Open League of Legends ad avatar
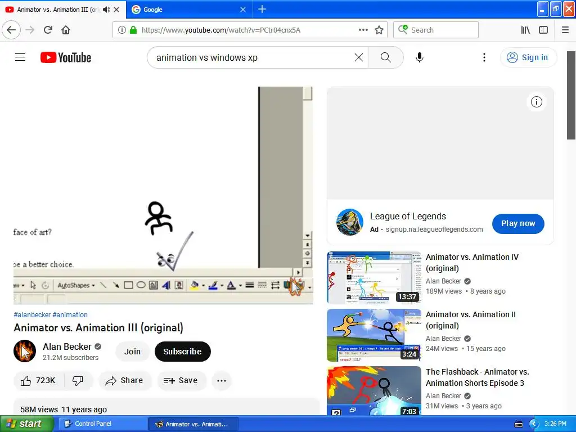 pos(349,222)
